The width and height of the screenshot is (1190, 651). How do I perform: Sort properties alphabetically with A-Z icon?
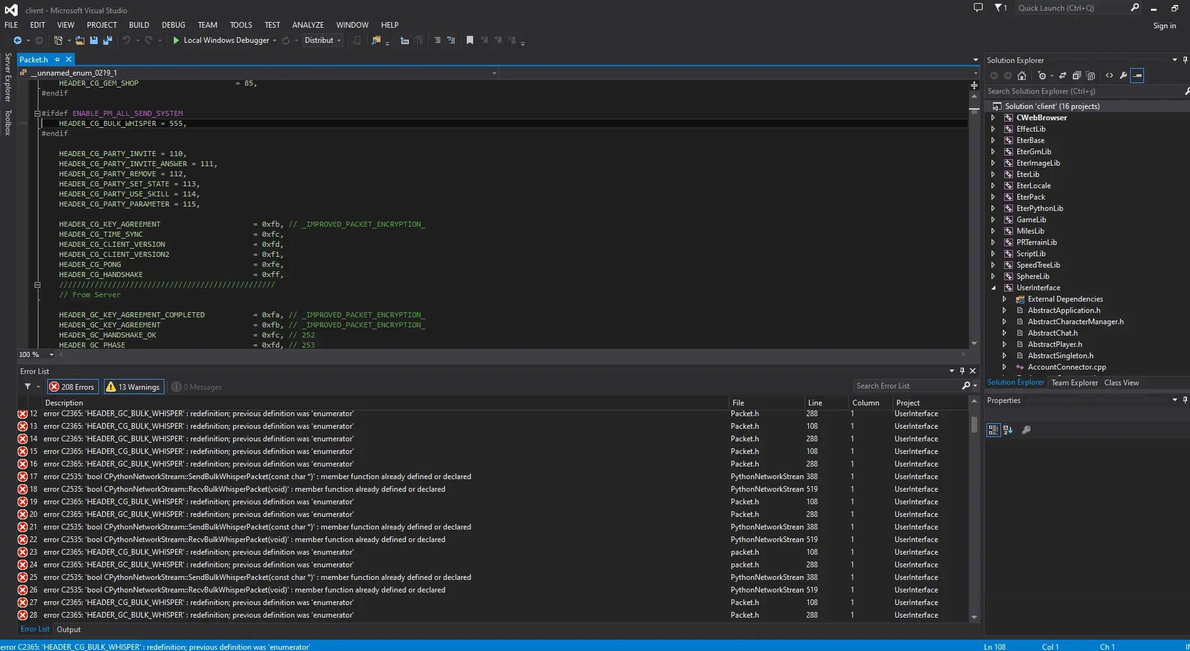1008,430
